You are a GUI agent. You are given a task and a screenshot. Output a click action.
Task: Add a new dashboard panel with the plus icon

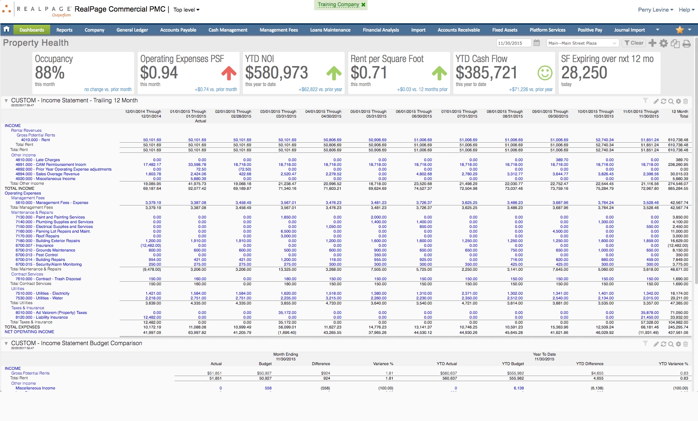point(652,43)
